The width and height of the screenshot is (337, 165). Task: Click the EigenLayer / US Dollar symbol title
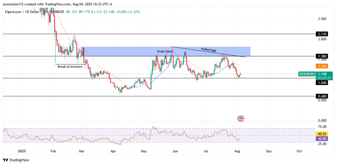click(22, 12)
